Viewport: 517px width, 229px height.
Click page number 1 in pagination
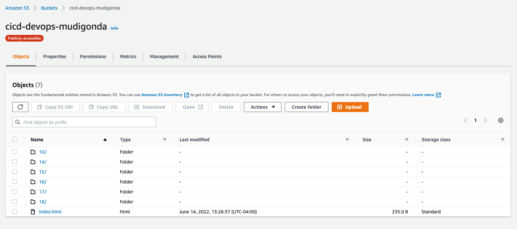pos(475,120)
